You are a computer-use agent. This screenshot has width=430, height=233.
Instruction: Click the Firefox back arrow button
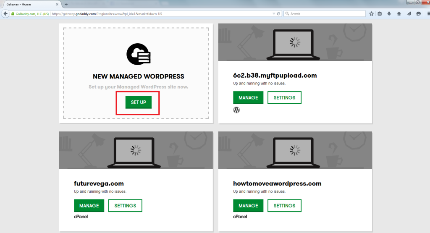(5, 13)
